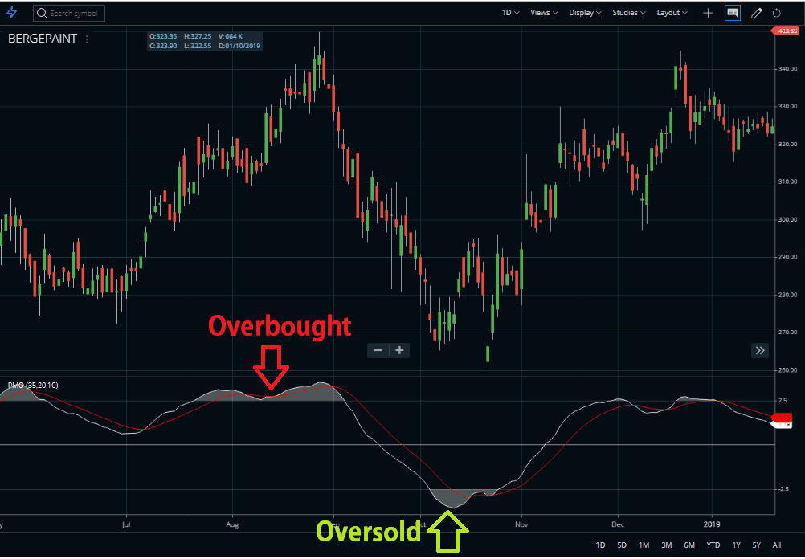Expand the Display dropdown menu
This screenshot has height=559, width=805.
pyautogui.click(x=585, y=13)
